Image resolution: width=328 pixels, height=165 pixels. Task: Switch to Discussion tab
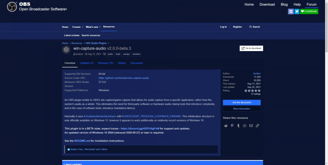coord(137,63)
